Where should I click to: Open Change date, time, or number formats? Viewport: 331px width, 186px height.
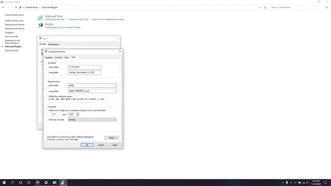click(63, 27)
